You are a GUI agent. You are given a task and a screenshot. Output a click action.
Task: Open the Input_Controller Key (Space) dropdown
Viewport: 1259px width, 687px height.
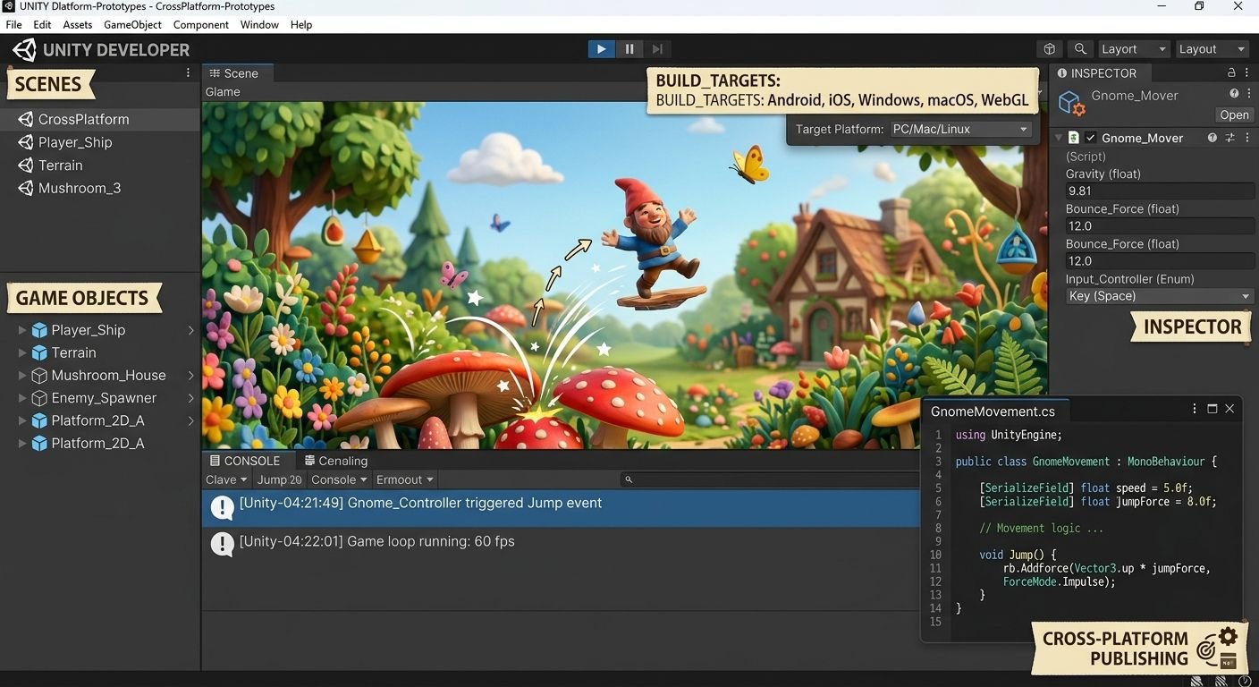(1160, 296)
